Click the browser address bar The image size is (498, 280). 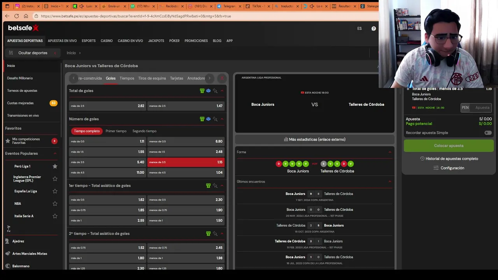point(206,16)
